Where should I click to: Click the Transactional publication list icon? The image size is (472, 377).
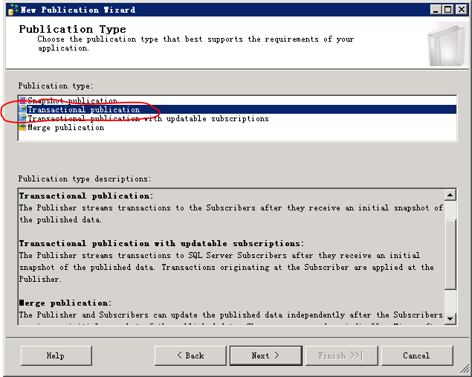pyautogui.click(x=22, y=109)
